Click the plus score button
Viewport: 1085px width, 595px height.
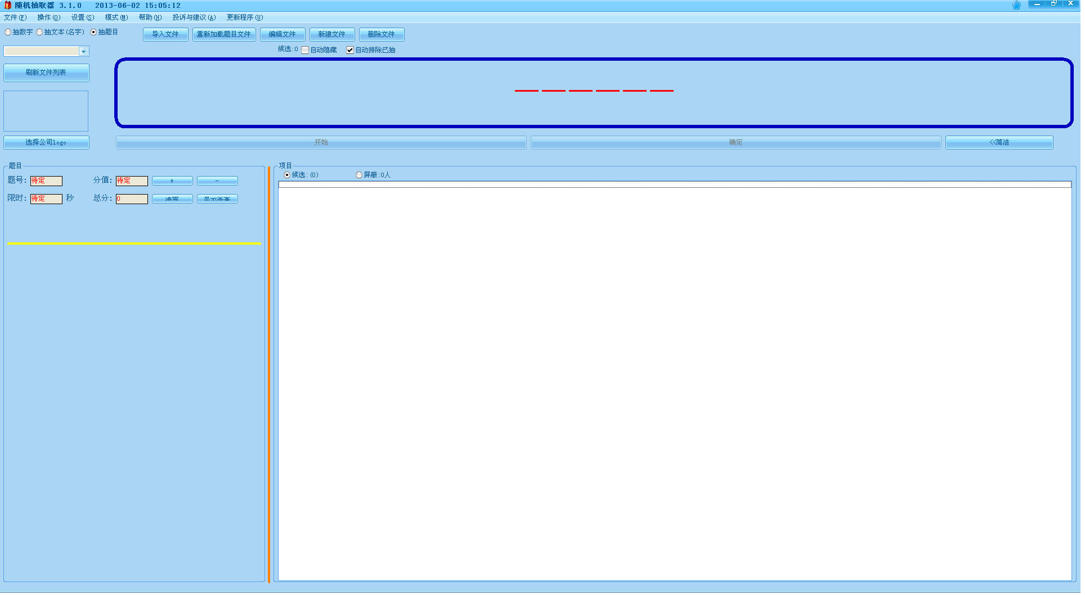(173, 181)
